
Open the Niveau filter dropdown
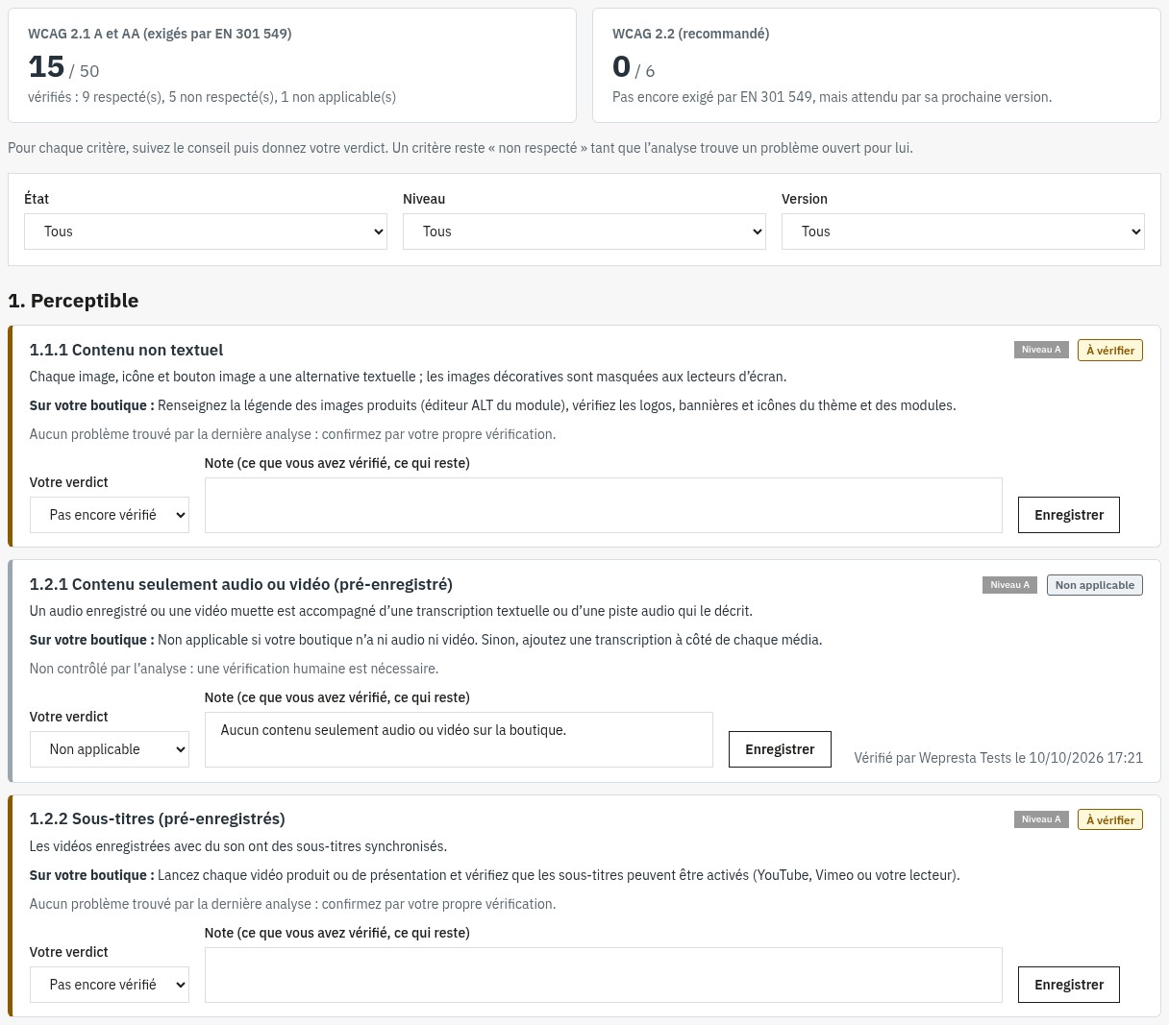click(584, 232)
